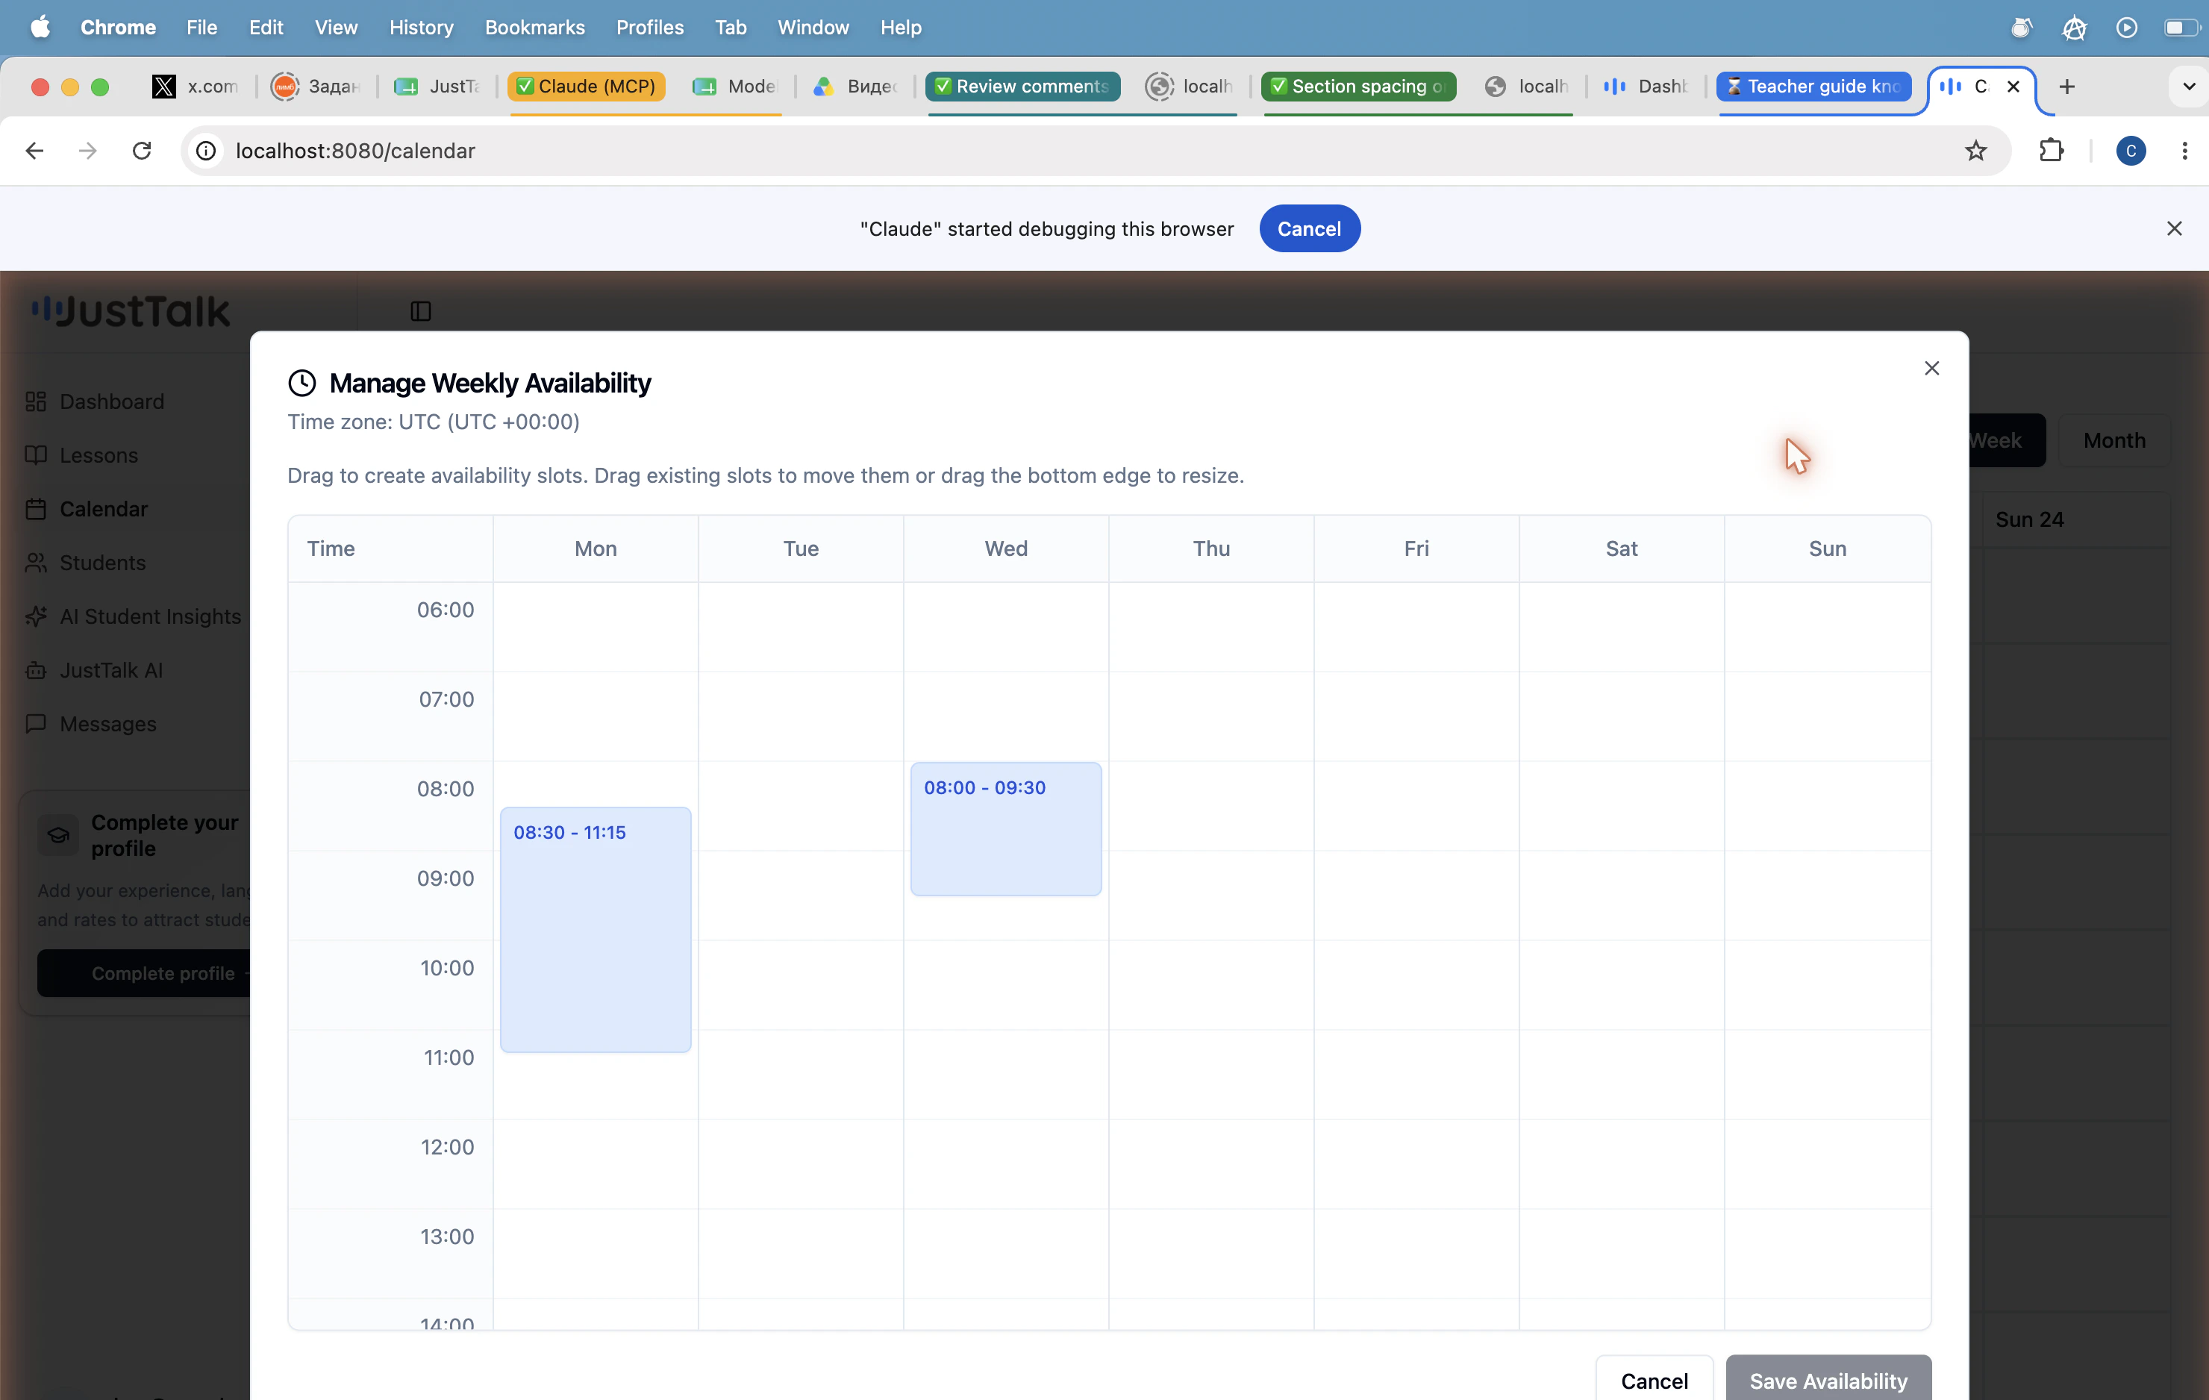Dismiss the debugging notification bar

click(x=2173, y=228)
